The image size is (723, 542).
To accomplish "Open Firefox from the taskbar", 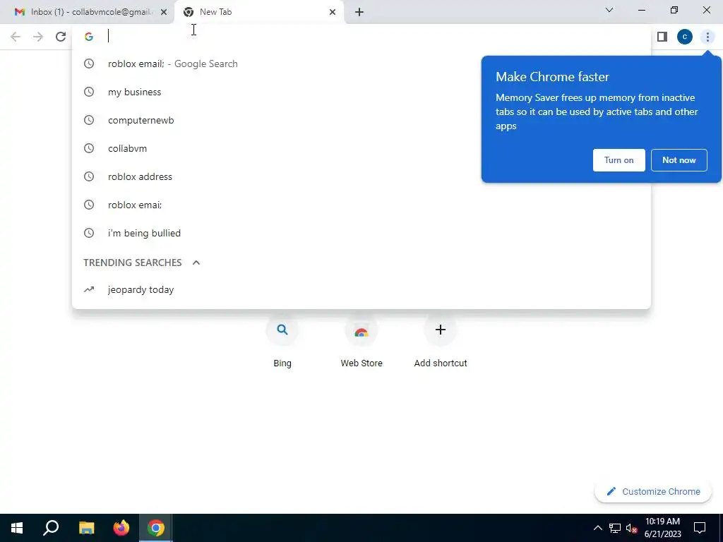I will 121,528.
